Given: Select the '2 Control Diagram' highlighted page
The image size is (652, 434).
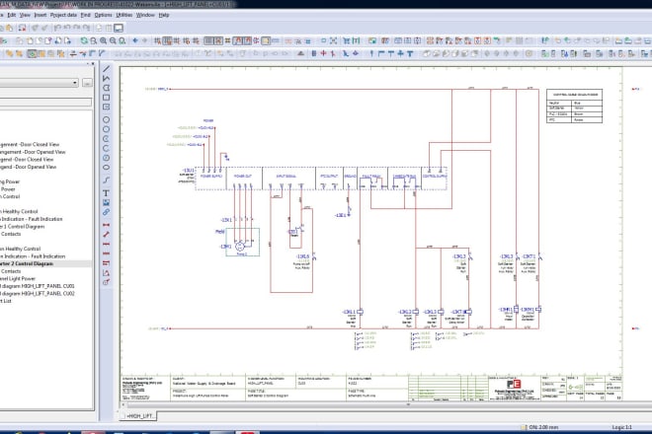Looking at the screenshot, I should point(27,263).
